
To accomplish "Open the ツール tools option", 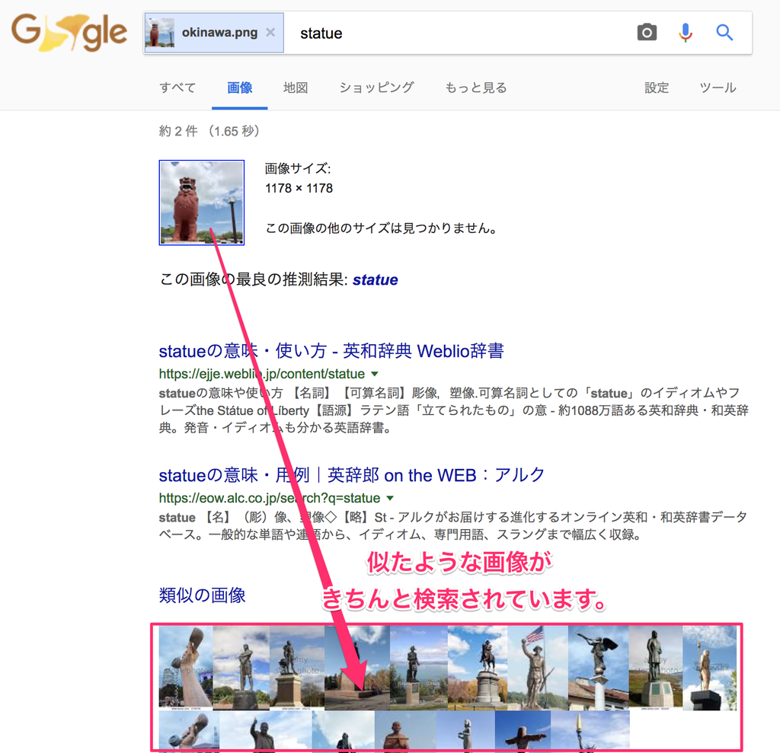I will pos(718,88).
